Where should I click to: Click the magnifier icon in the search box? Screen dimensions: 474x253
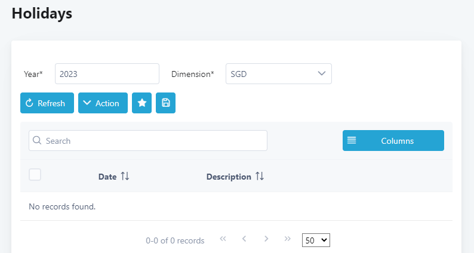point(37,141)
